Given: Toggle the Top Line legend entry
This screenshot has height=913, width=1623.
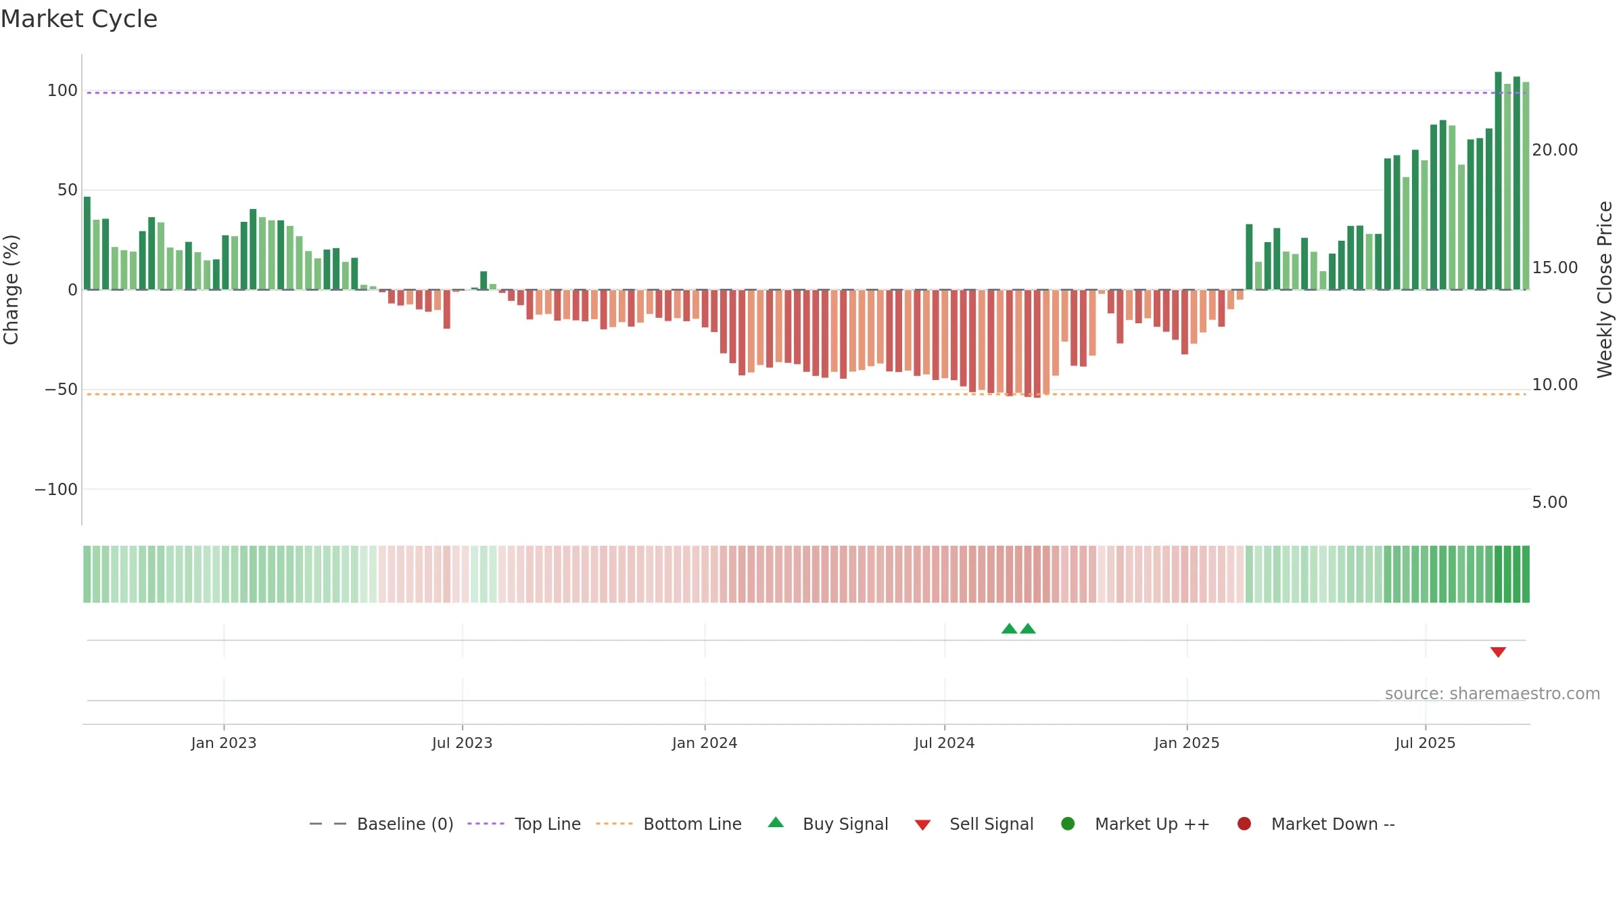Looking at the screenshot, I should [524, 824].
